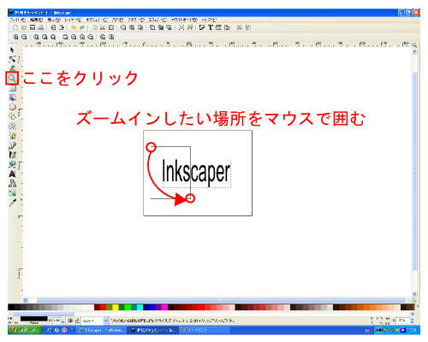Click the black fill indicator swatch
The width and height of the screenshot is (428, 342).
pyautogui.click(x=33, y=319)
